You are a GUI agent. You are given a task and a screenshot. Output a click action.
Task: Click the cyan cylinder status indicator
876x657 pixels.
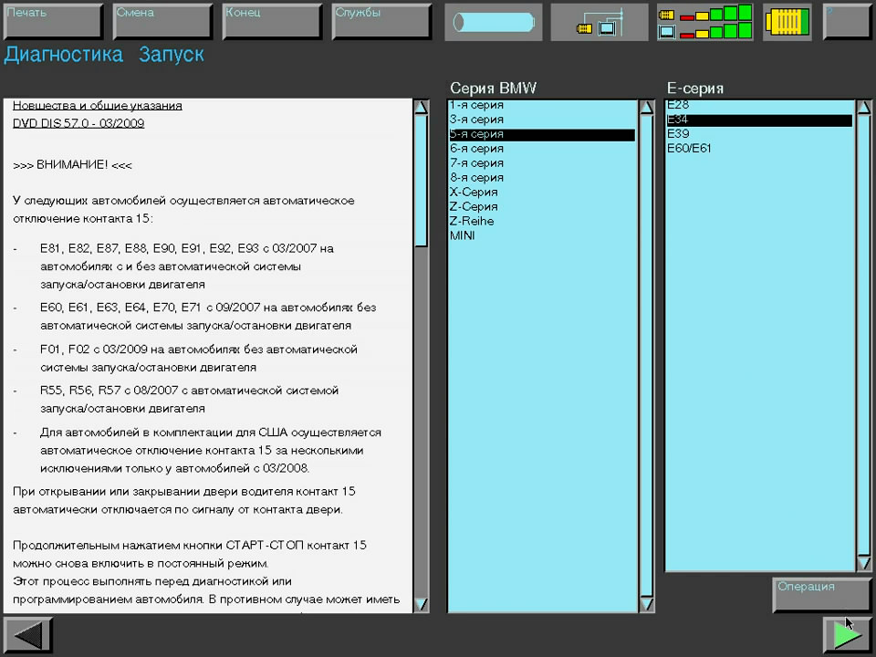(x=494, y=22)
